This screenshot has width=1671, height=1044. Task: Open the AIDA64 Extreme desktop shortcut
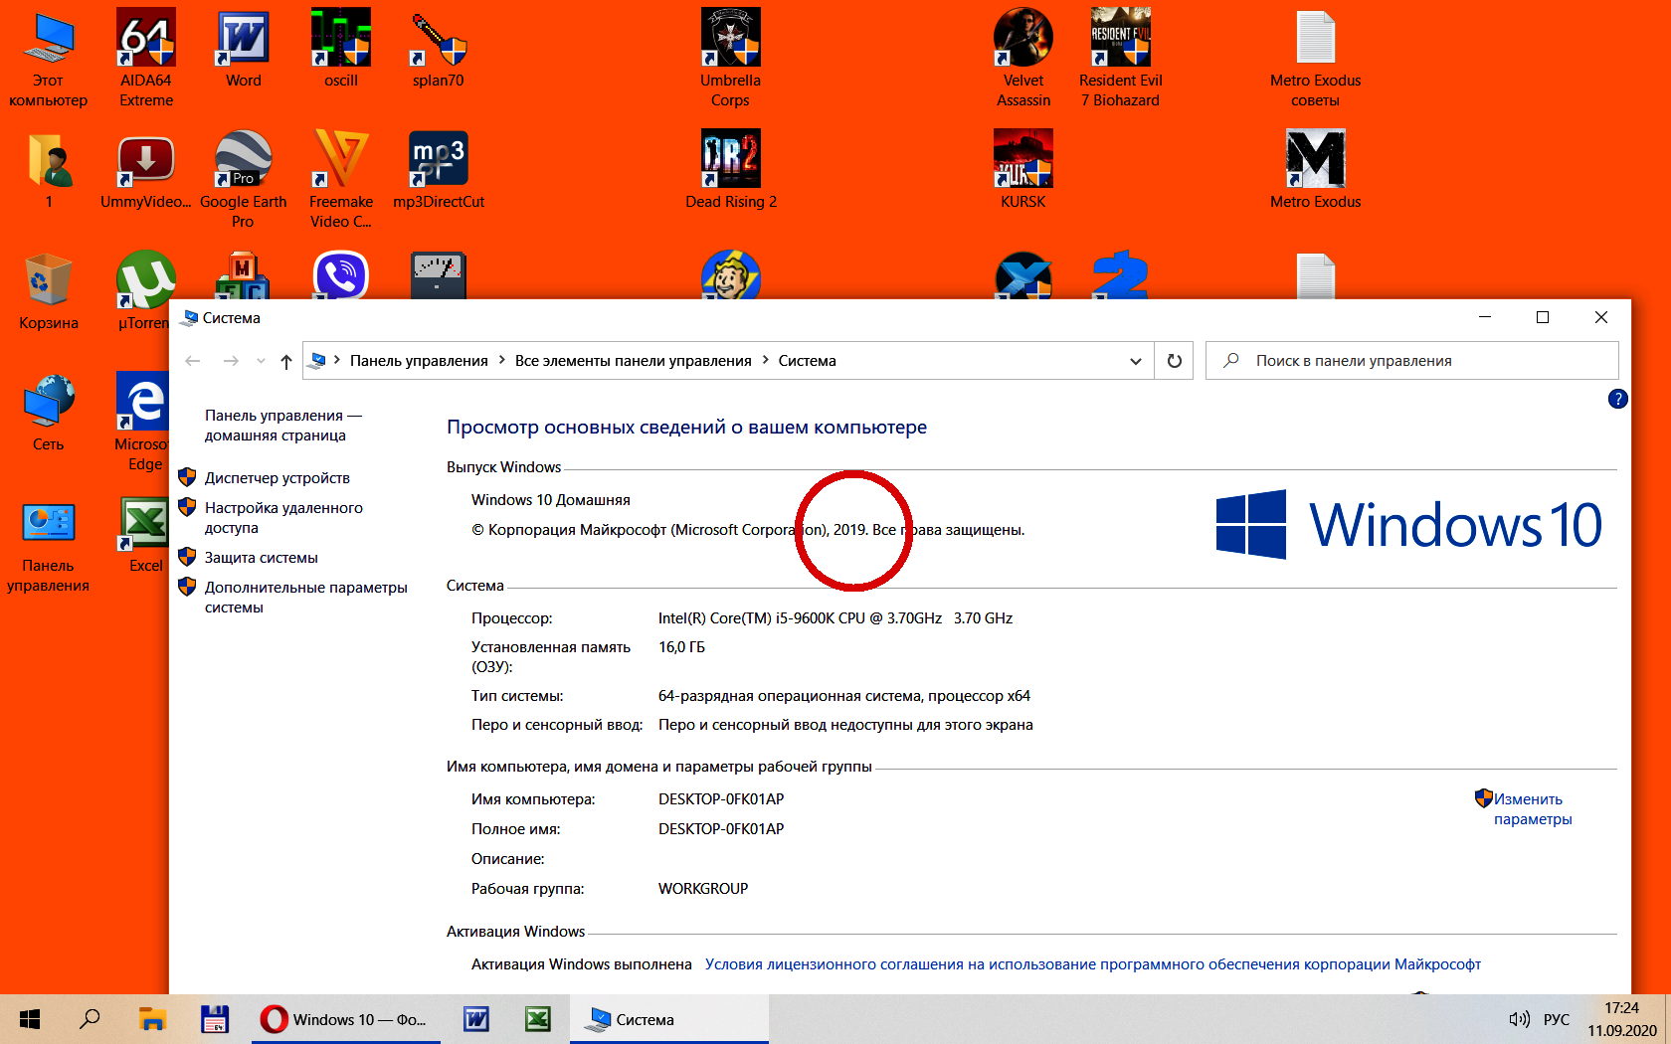(x=146, y=58)
